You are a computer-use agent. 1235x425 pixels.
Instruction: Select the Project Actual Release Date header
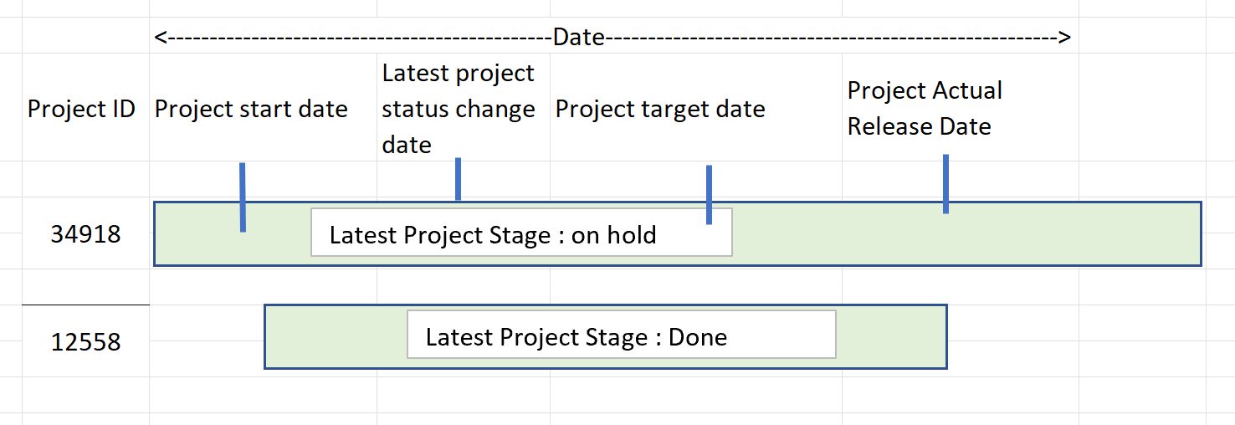(x=925, y=109)
